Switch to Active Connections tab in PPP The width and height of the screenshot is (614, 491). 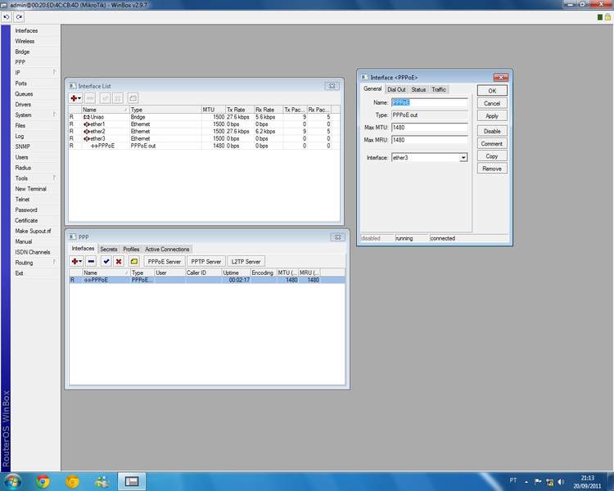click(167, 249)
